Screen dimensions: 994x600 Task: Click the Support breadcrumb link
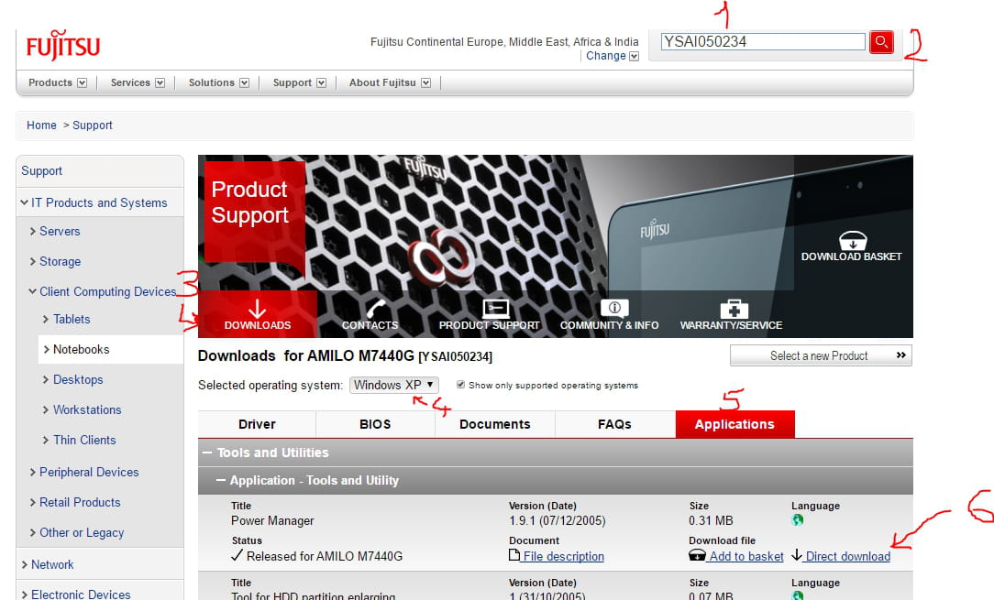pyautogui.click(x=93, y=125)
